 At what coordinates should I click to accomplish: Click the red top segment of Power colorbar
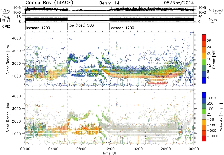(204, 38)
